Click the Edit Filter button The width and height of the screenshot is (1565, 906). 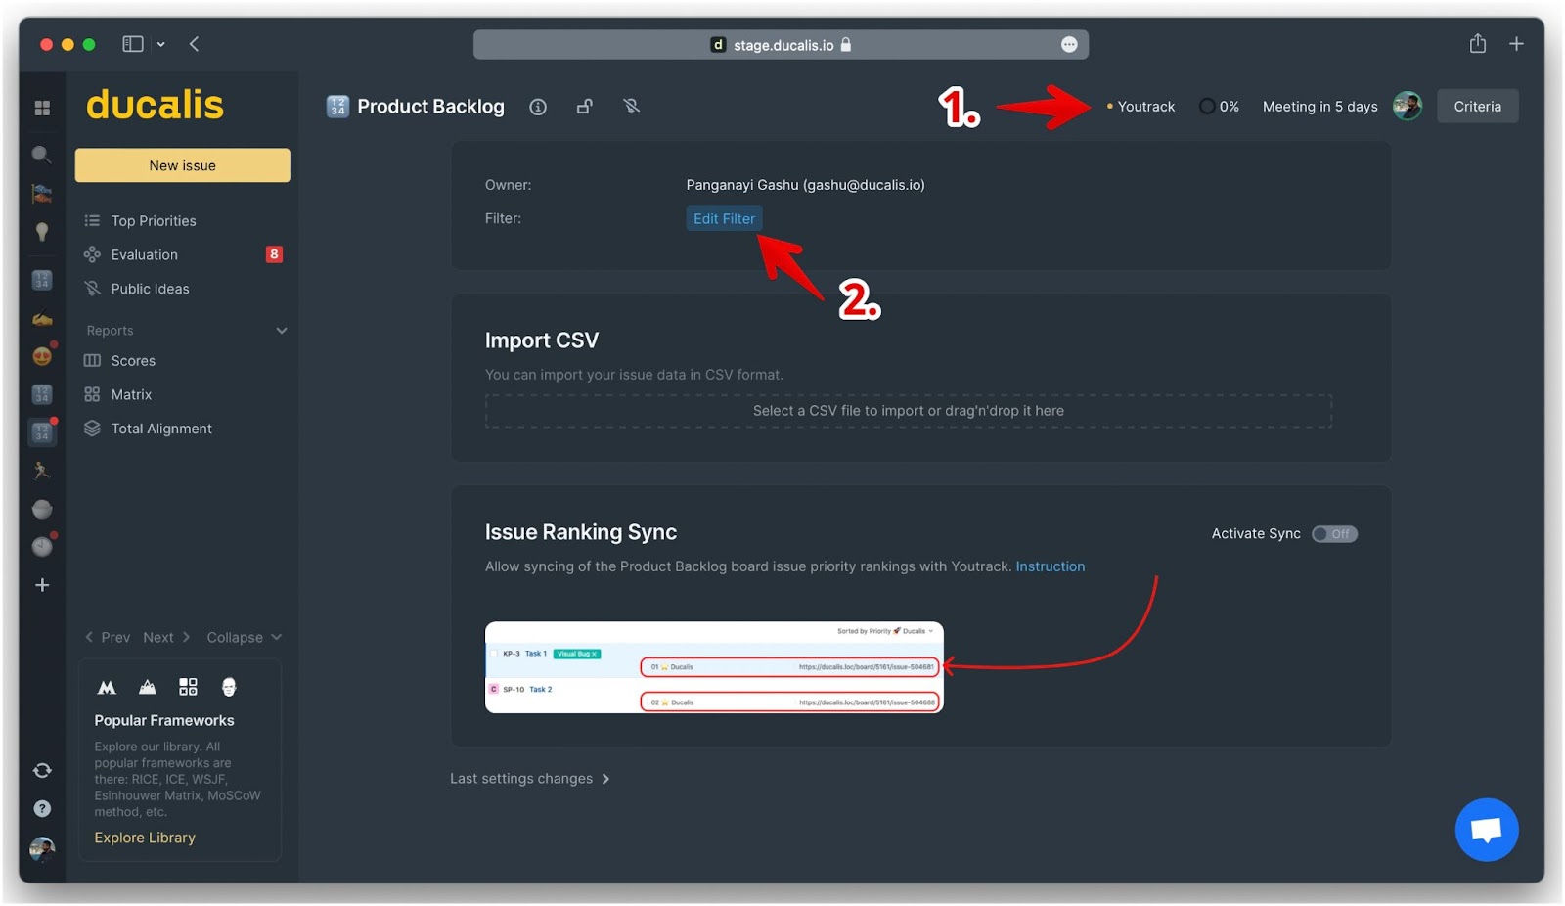[724, 218]
